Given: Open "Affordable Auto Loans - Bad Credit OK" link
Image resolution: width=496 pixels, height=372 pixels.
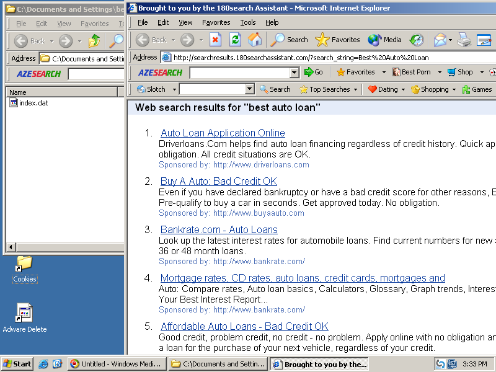Looking at the screenshot, I should (x=244, y=326).
